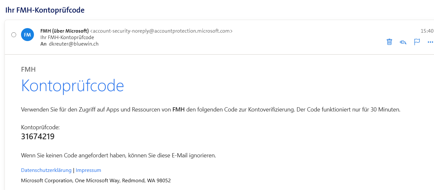Click the blue FM sender avatar
This screenshot has width=434, height=190.
[27, 35]
